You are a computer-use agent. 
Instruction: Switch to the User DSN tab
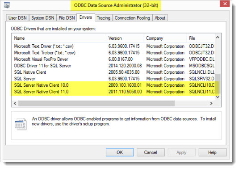point(17,18)
